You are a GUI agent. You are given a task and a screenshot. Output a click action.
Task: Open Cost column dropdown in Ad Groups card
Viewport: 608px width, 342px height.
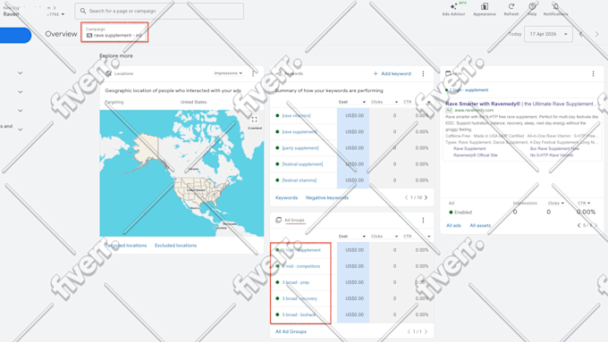[x=352, y=237]
